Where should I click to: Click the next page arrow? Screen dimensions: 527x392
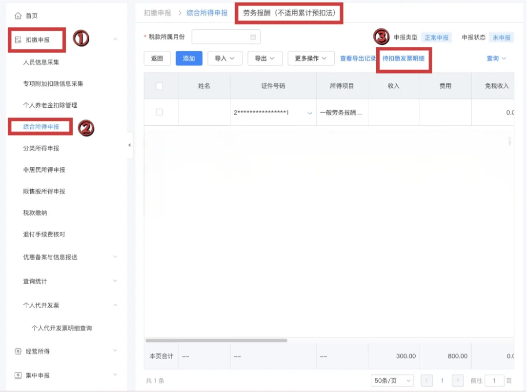pyautogui.click(x=457, y=380)
